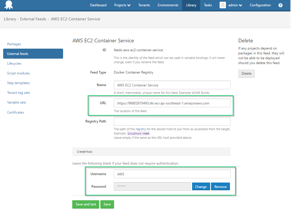This screenshot has height=214, width=291.
Task: Select Packages in the library sidebar
Action: [x=14, y=44]
